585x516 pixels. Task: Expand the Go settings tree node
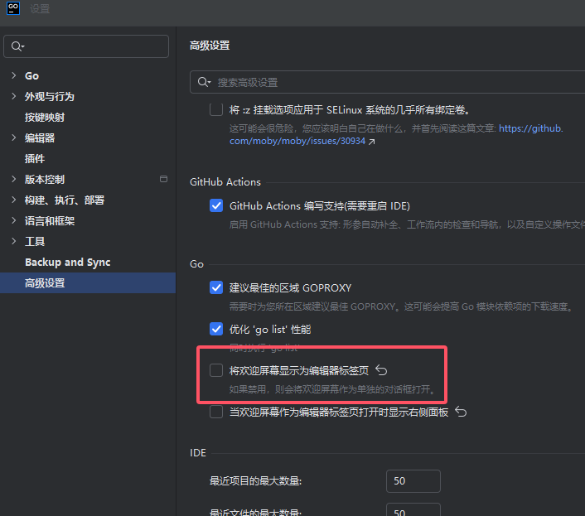(x=13, y=75)
